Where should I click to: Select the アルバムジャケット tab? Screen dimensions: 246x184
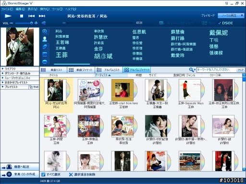(x=137, y=70)
